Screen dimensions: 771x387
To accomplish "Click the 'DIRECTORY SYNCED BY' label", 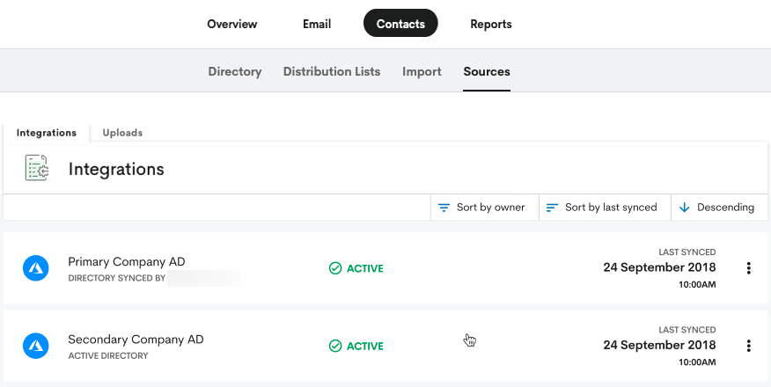I will coord(116,278).
